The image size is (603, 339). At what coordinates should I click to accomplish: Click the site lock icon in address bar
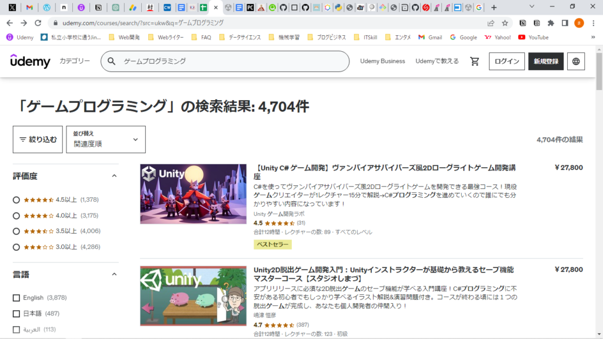pyautogui.click(x=55, y=23)
